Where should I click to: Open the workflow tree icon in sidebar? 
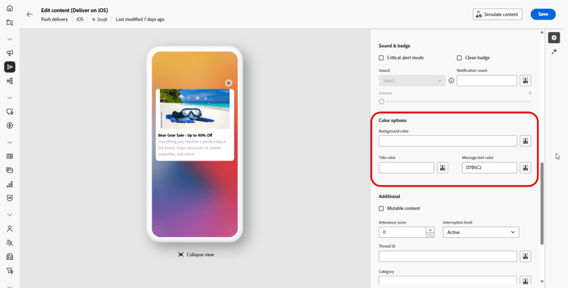10,81
